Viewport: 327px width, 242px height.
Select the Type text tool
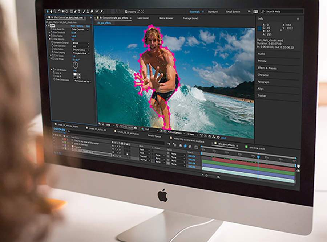[x=79, y=12]
